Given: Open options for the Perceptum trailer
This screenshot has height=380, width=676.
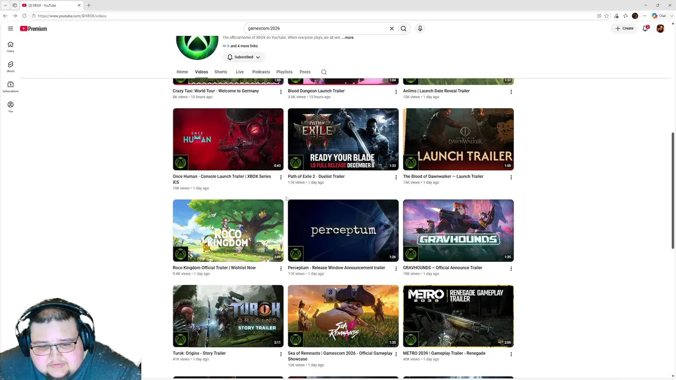Looking at the screenshot, I should [x=396, y=269].
